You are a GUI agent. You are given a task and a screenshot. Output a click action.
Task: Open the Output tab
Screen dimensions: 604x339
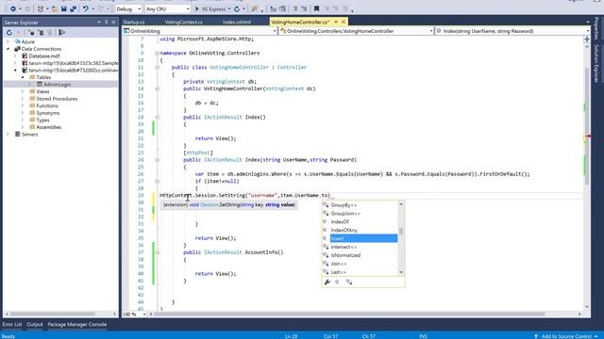pos(35,324)
